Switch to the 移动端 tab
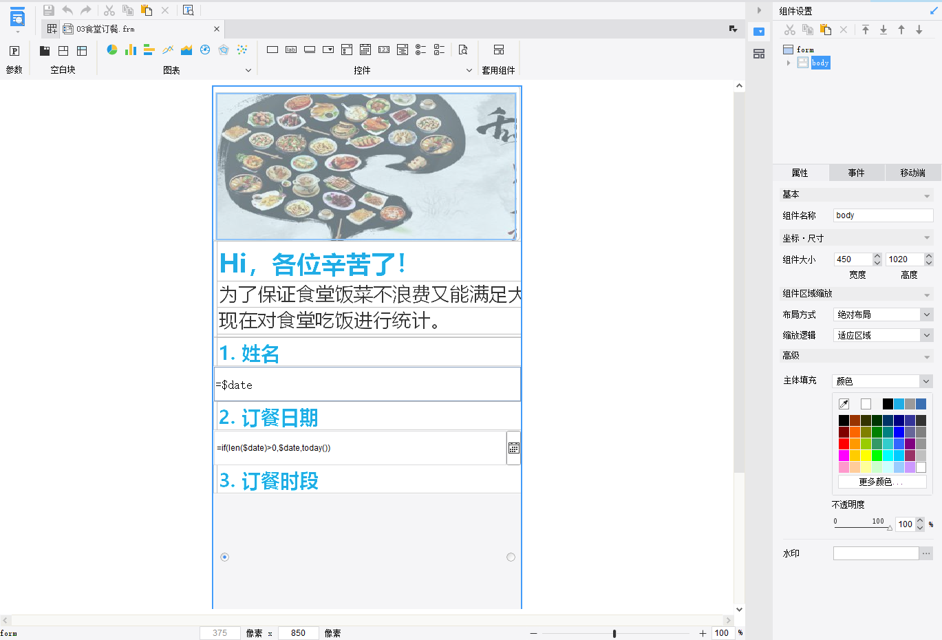Screen dimensions: 942x640 coord(913,173)
